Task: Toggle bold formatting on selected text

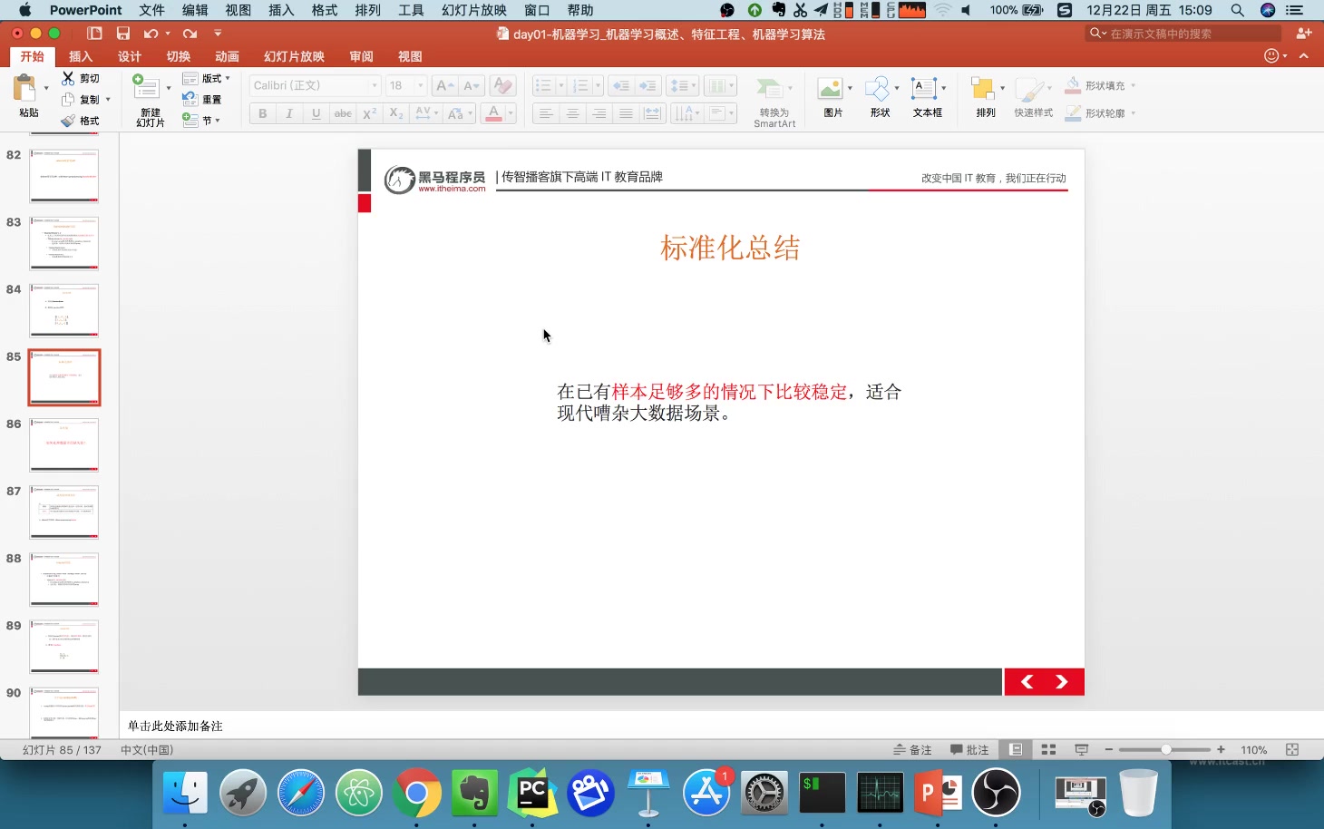Action: click(x=262, y=113)
